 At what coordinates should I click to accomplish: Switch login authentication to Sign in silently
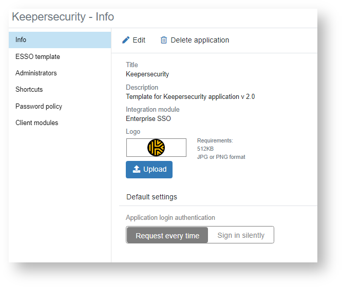click(241, 236)
